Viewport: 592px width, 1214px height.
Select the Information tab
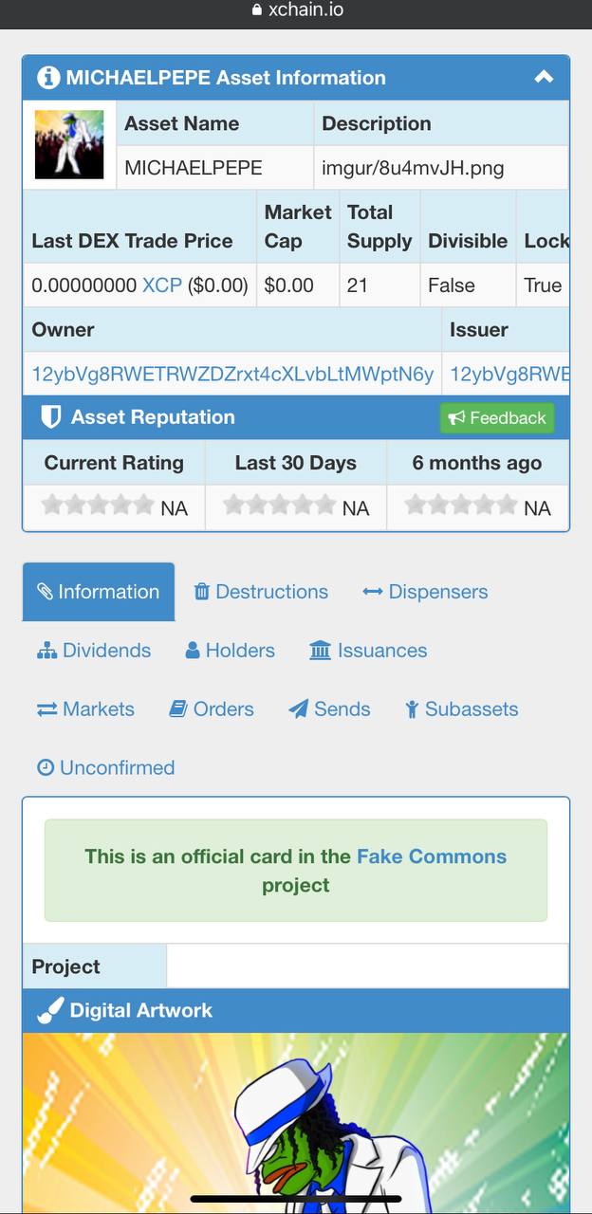[99, 592]
